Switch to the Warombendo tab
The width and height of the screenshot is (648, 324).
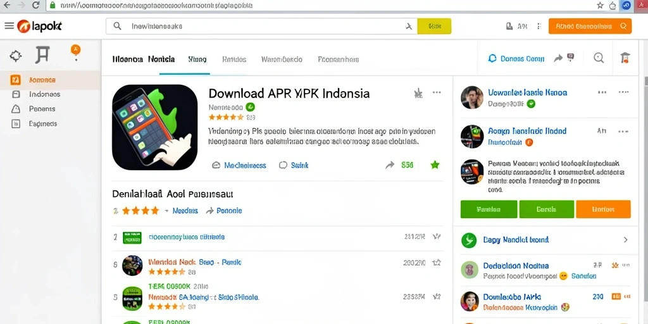click(282, 59)
